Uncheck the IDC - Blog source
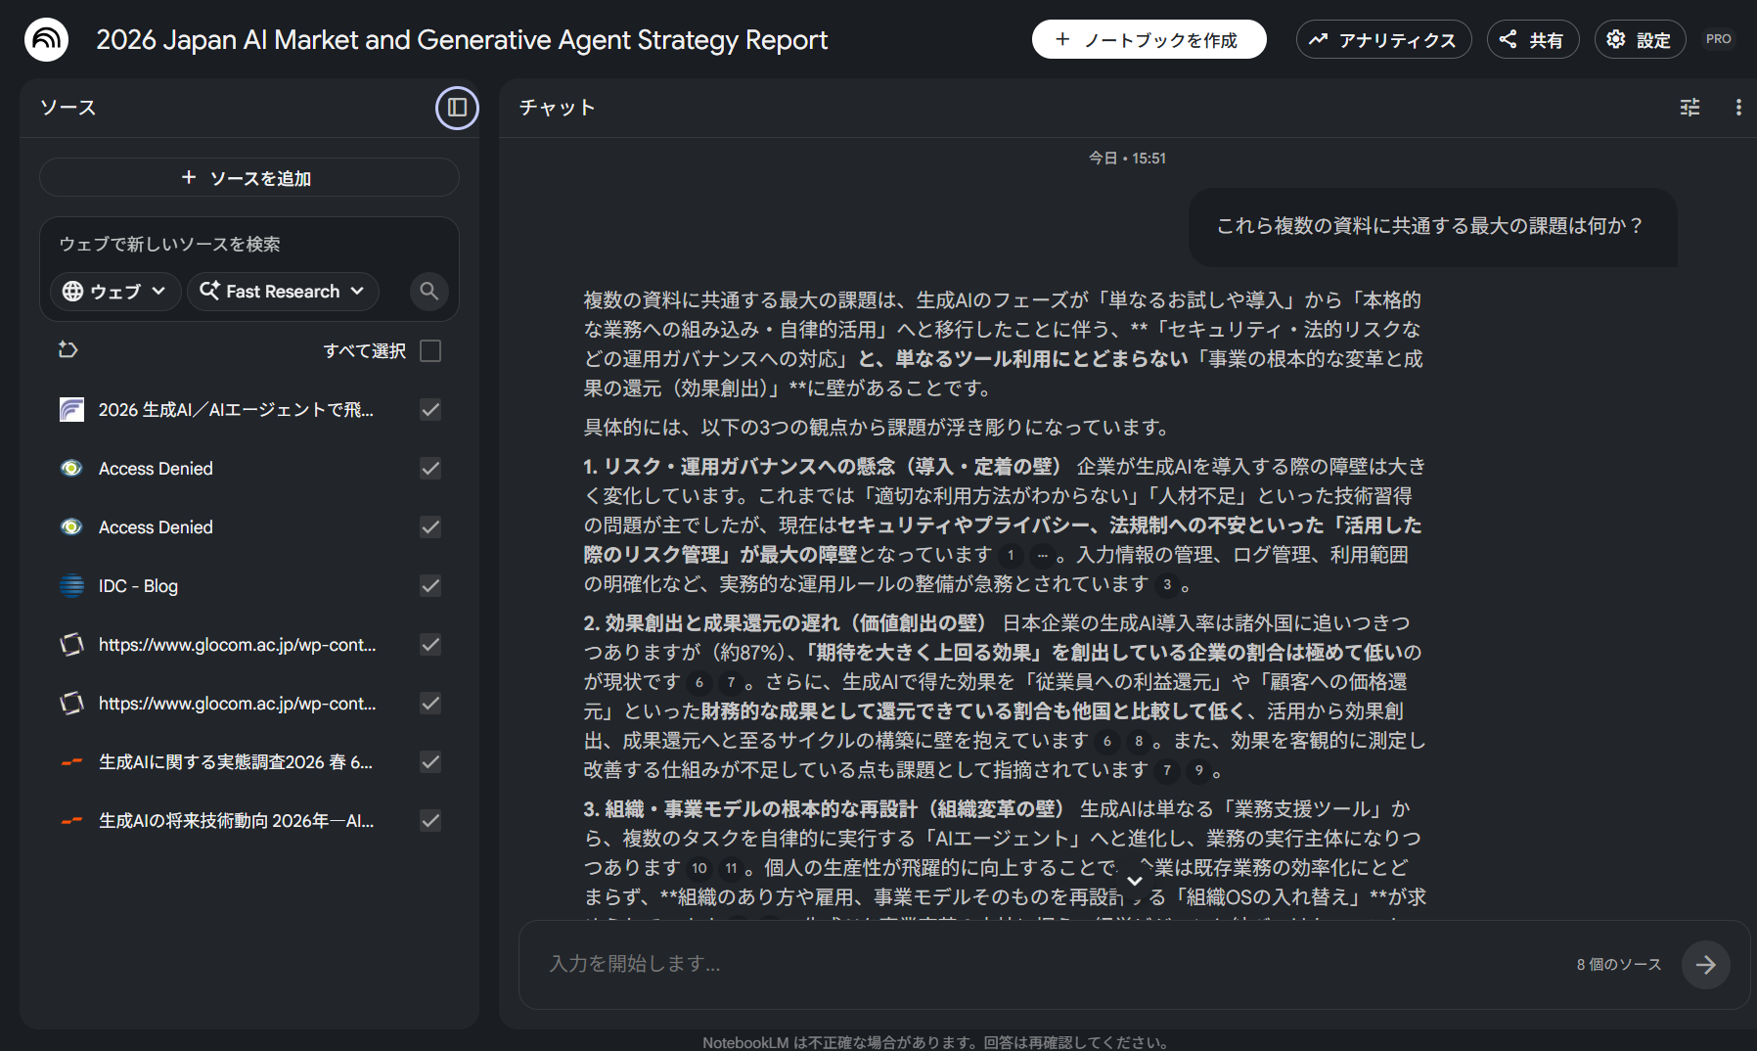The image size is (1757, 1051). (x=430, y=585)
